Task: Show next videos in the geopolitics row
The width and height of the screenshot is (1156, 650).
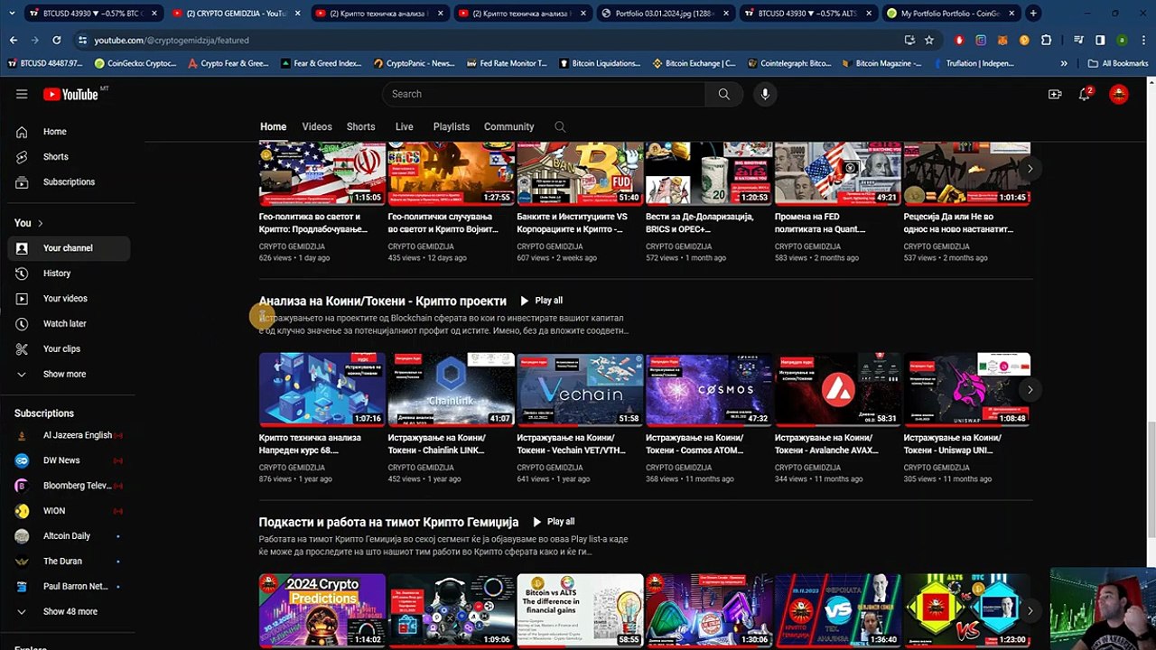Action: pyautogui.click(x=1030, y=169)
